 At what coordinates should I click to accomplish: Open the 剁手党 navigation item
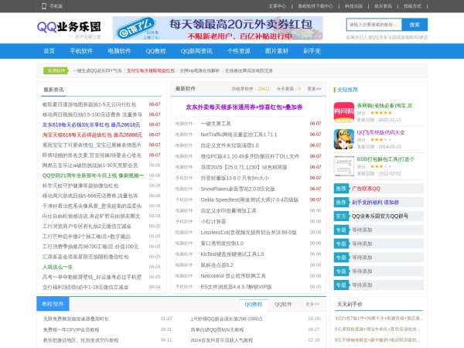[x=312, y=51]
